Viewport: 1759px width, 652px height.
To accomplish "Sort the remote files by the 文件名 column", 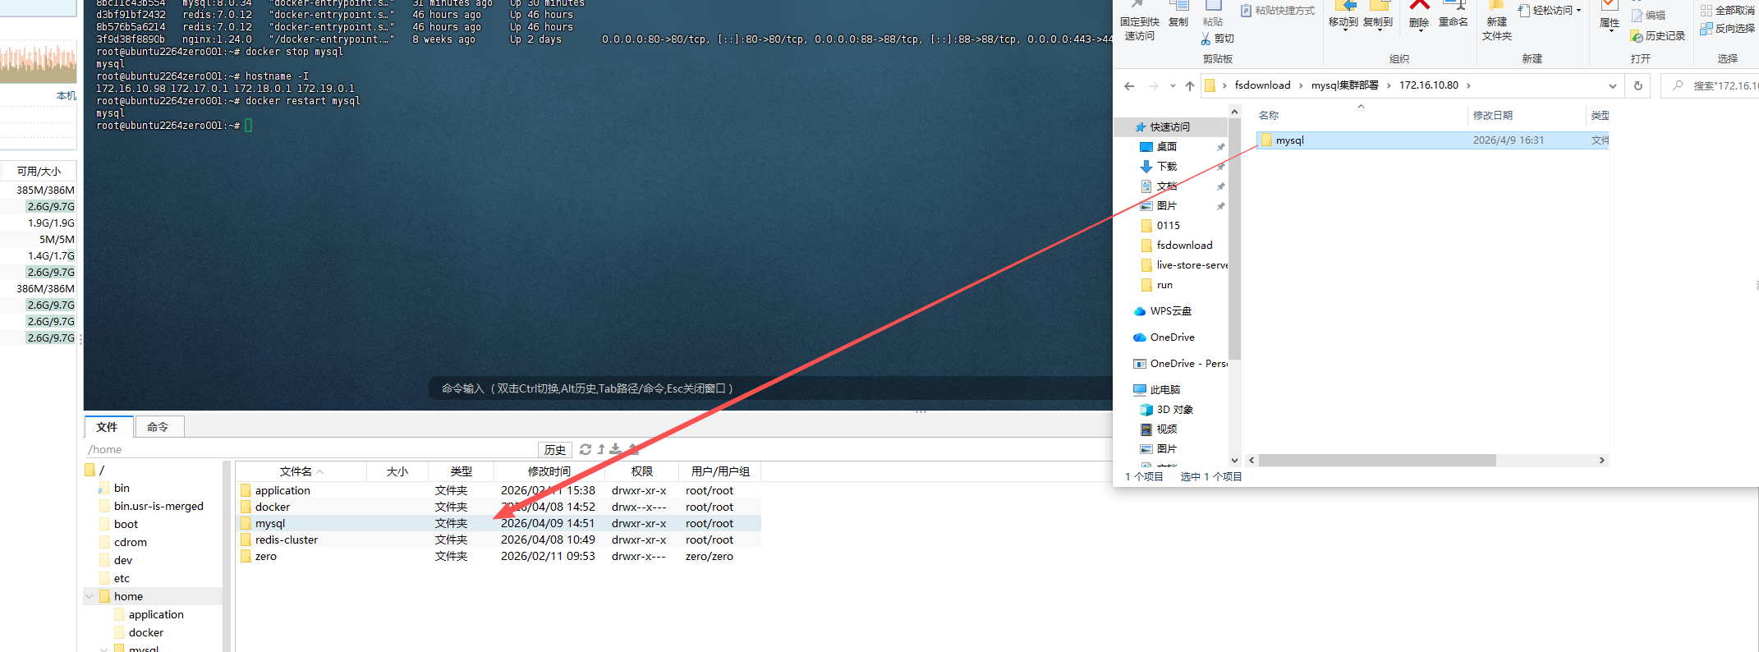I will point(301,471).
